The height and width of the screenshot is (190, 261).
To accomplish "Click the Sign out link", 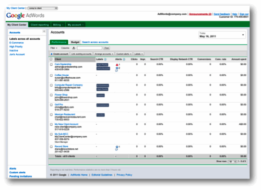I will [x=244, y=14].
